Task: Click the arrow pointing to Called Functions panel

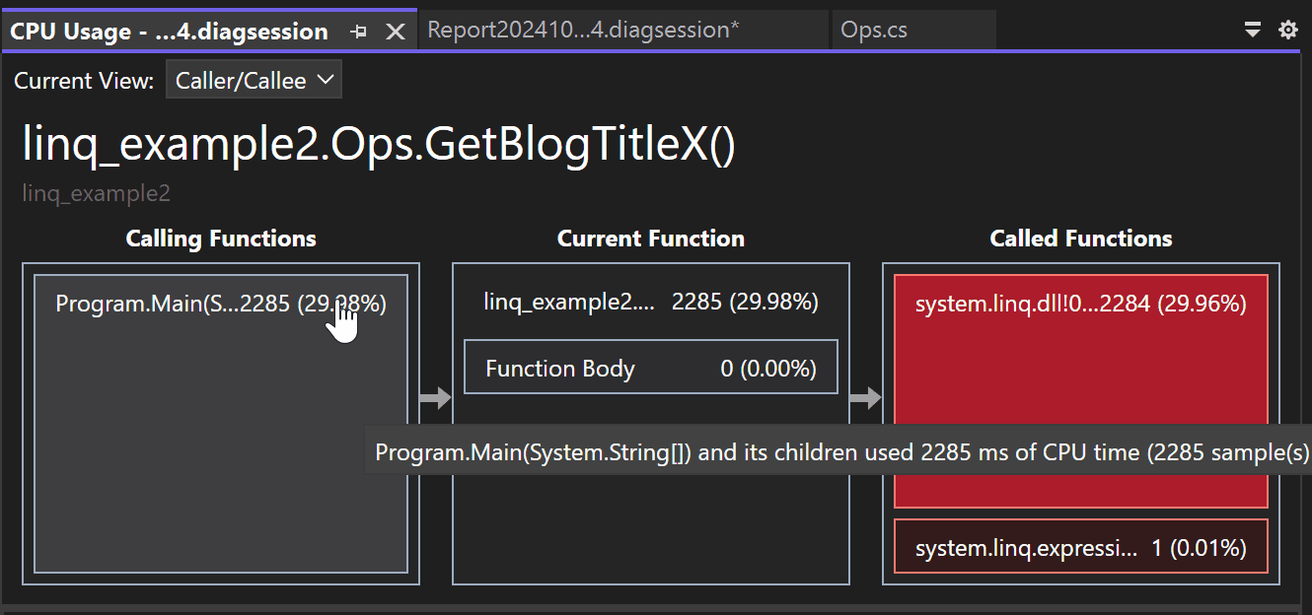Action: pos(866,398)
